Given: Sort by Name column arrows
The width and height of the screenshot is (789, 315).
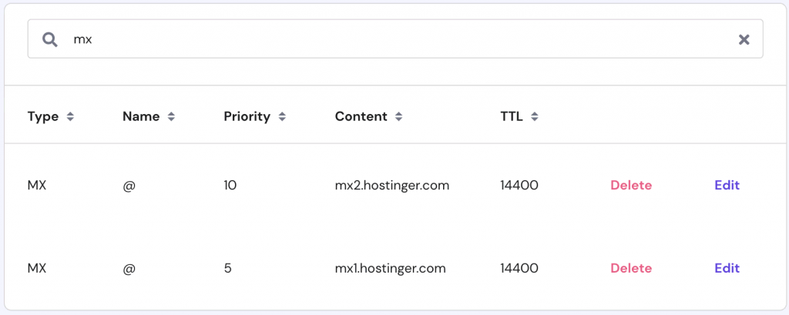Looking at the screenshot, I should click(x=171, y=117).
